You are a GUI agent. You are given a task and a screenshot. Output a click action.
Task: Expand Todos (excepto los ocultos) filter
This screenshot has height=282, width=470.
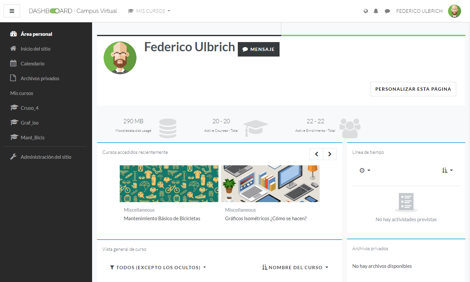158,268
